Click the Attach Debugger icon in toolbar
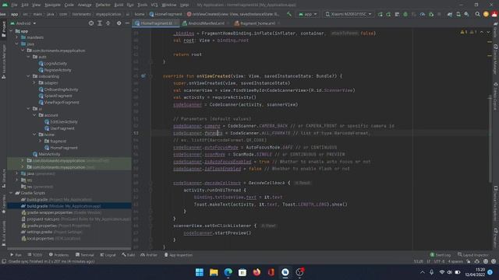The height and width of the screenshot is (280, 499). (x=431, y=14)
